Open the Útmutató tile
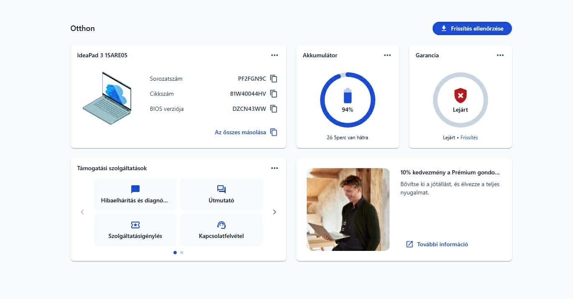Image resolution: width=573 pixels, height=299 pixels. tap(221, 194)
